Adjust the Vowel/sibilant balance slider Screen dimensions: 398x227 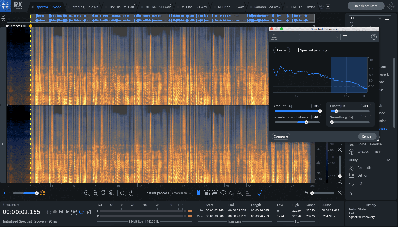pos(306,122)
